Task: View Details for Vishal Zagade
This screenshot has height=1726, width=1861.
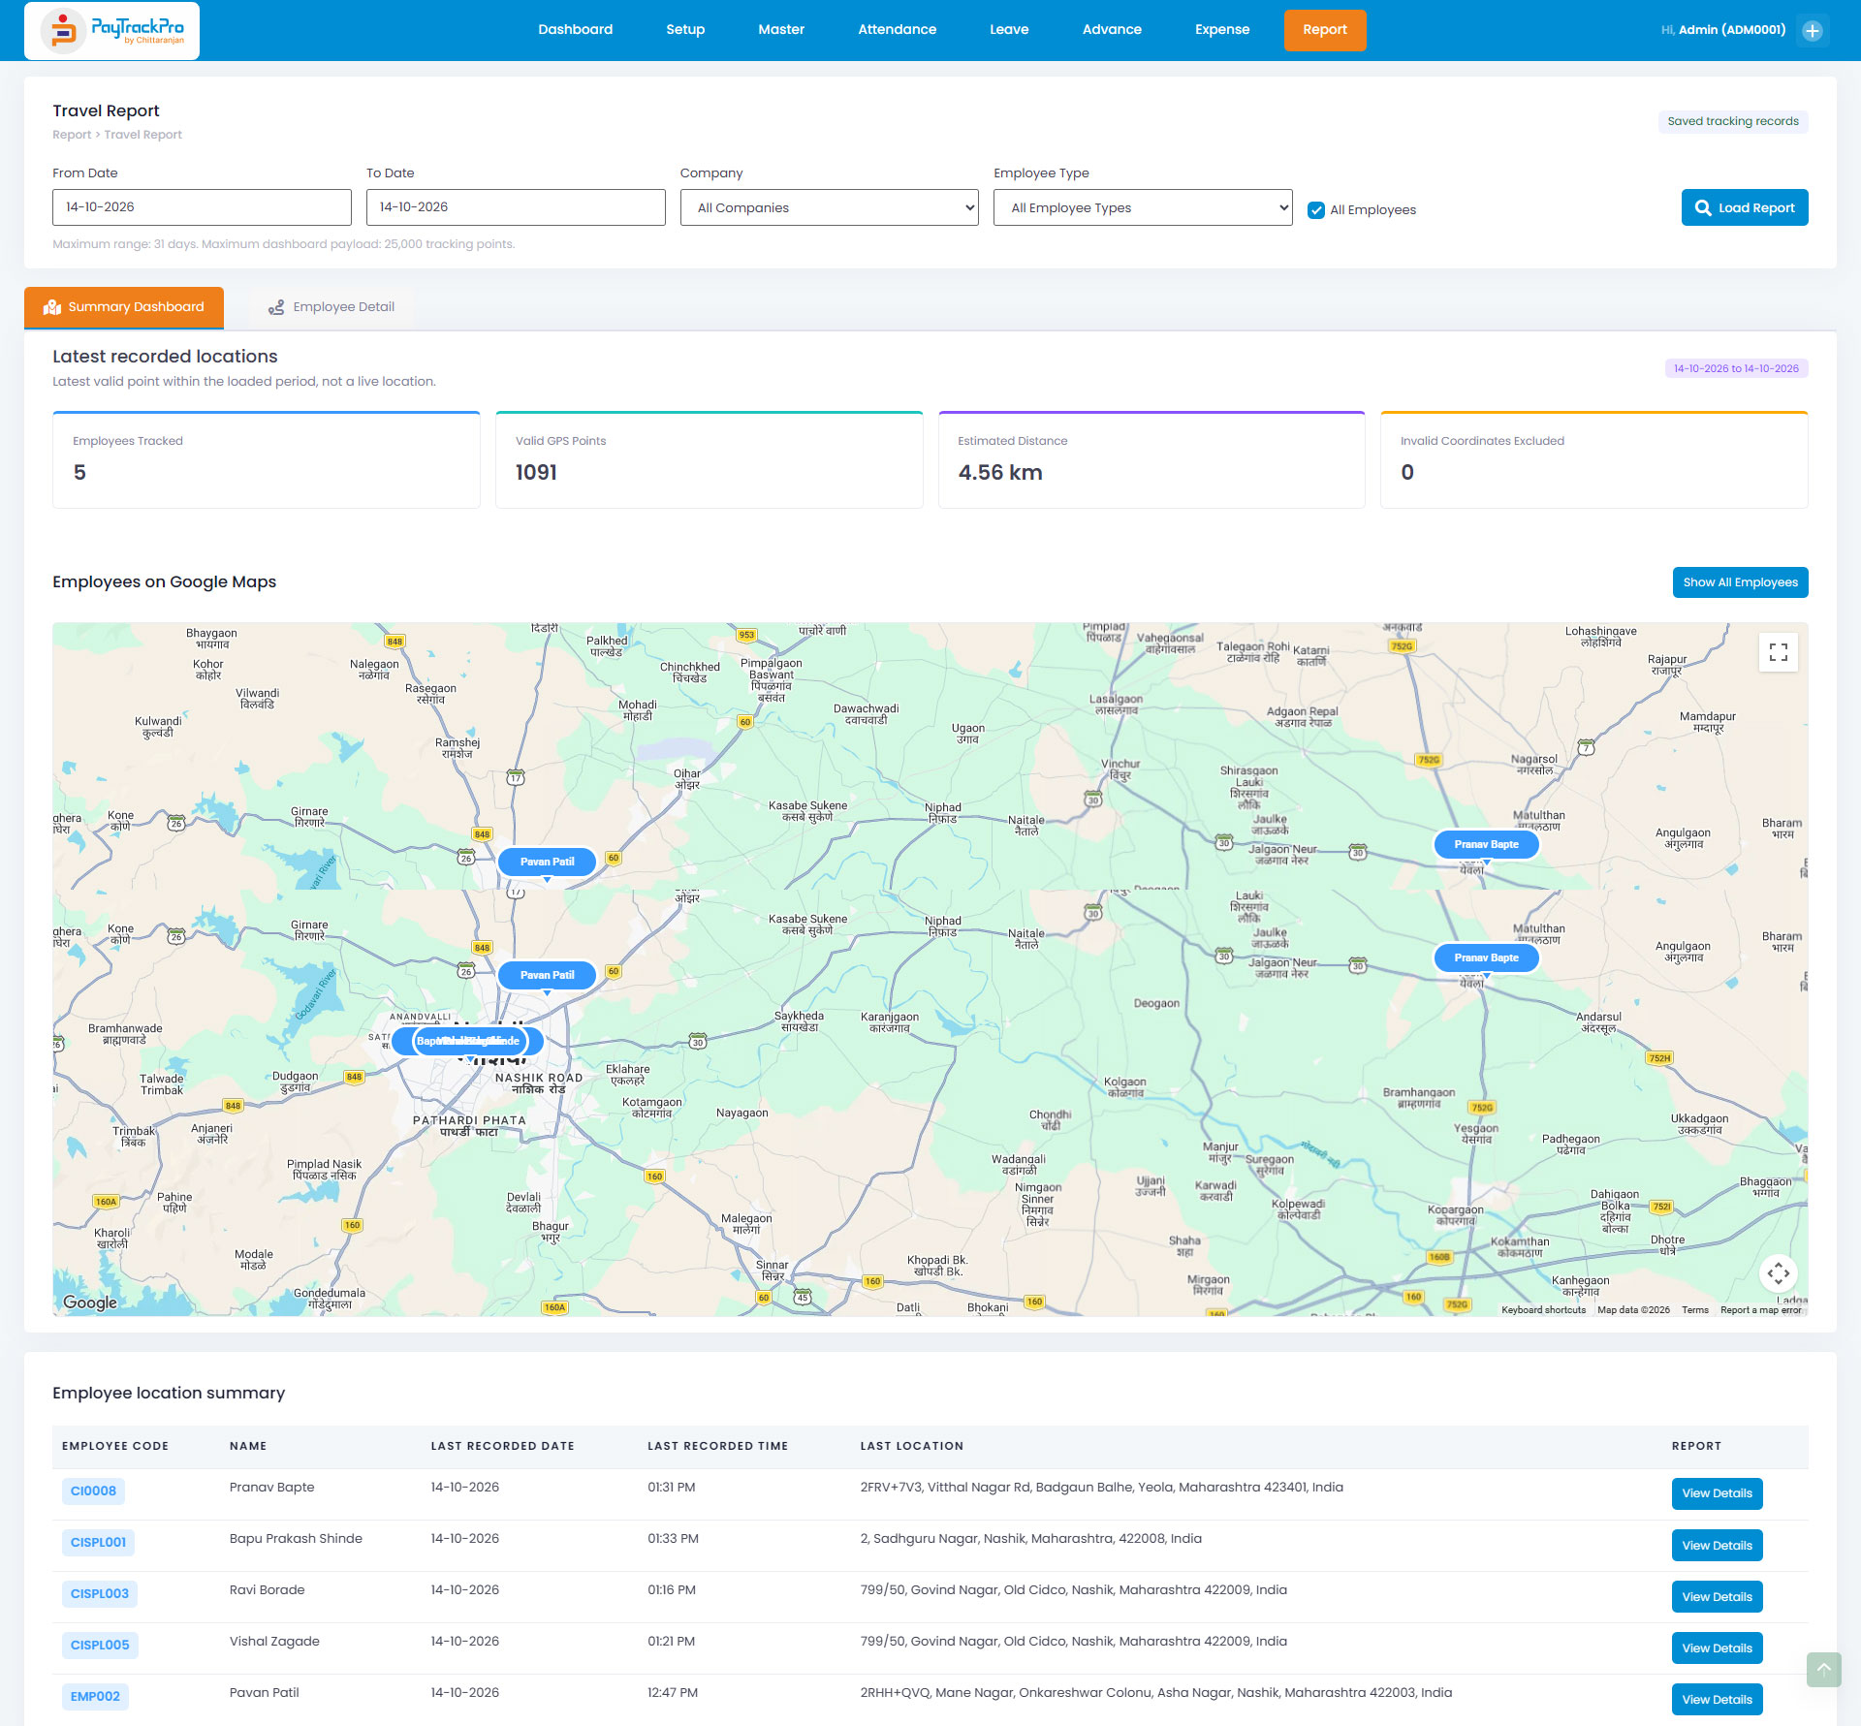Action: point(1718,1648)
